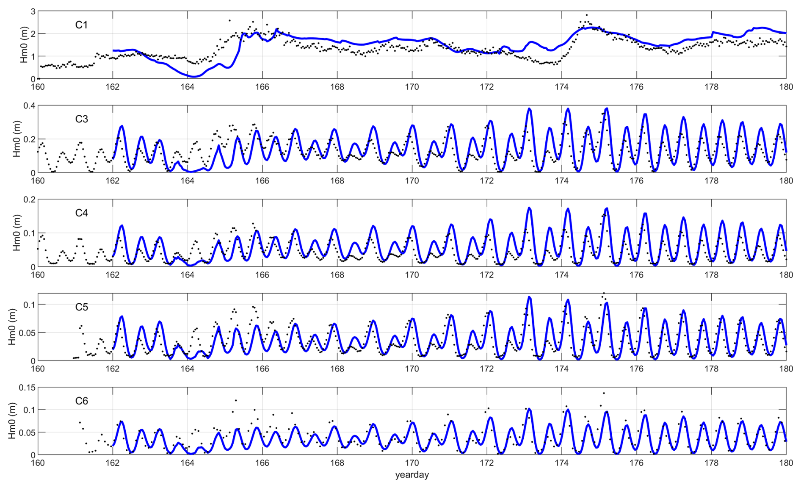
Task: Click the Hm0 (m) y-axis title of C6
Action: tap(12, 421)
